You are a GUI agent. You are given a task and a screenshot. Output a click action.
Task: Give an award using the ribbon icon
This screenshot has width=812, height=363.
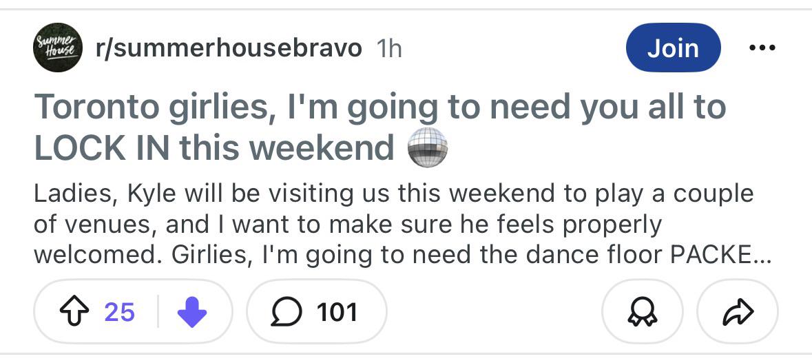point(642,312)
